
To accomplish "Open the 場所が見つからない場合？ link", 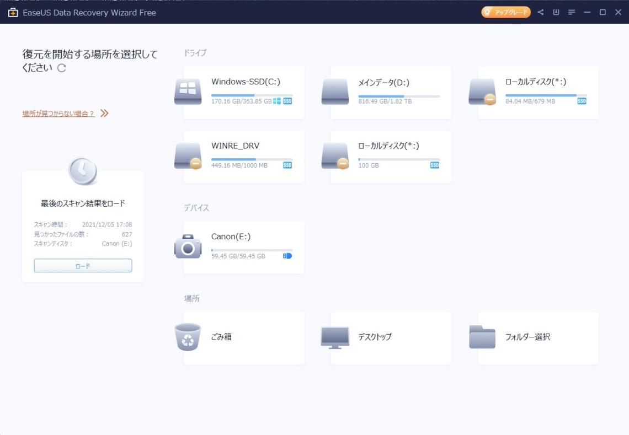I will [x=58, y=114].
